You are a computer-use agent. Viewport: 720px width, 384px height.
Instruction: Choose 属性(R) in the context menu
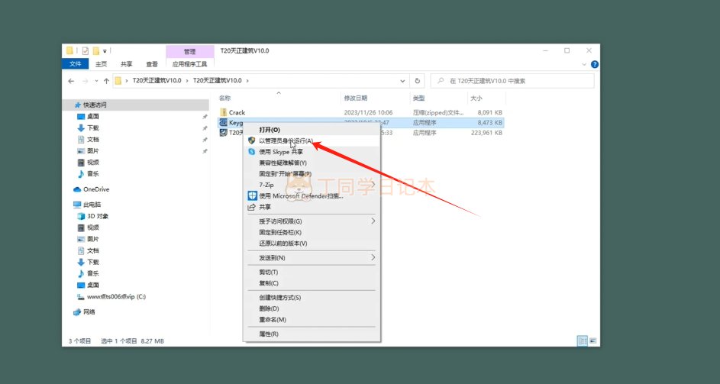tap(269, 334)
